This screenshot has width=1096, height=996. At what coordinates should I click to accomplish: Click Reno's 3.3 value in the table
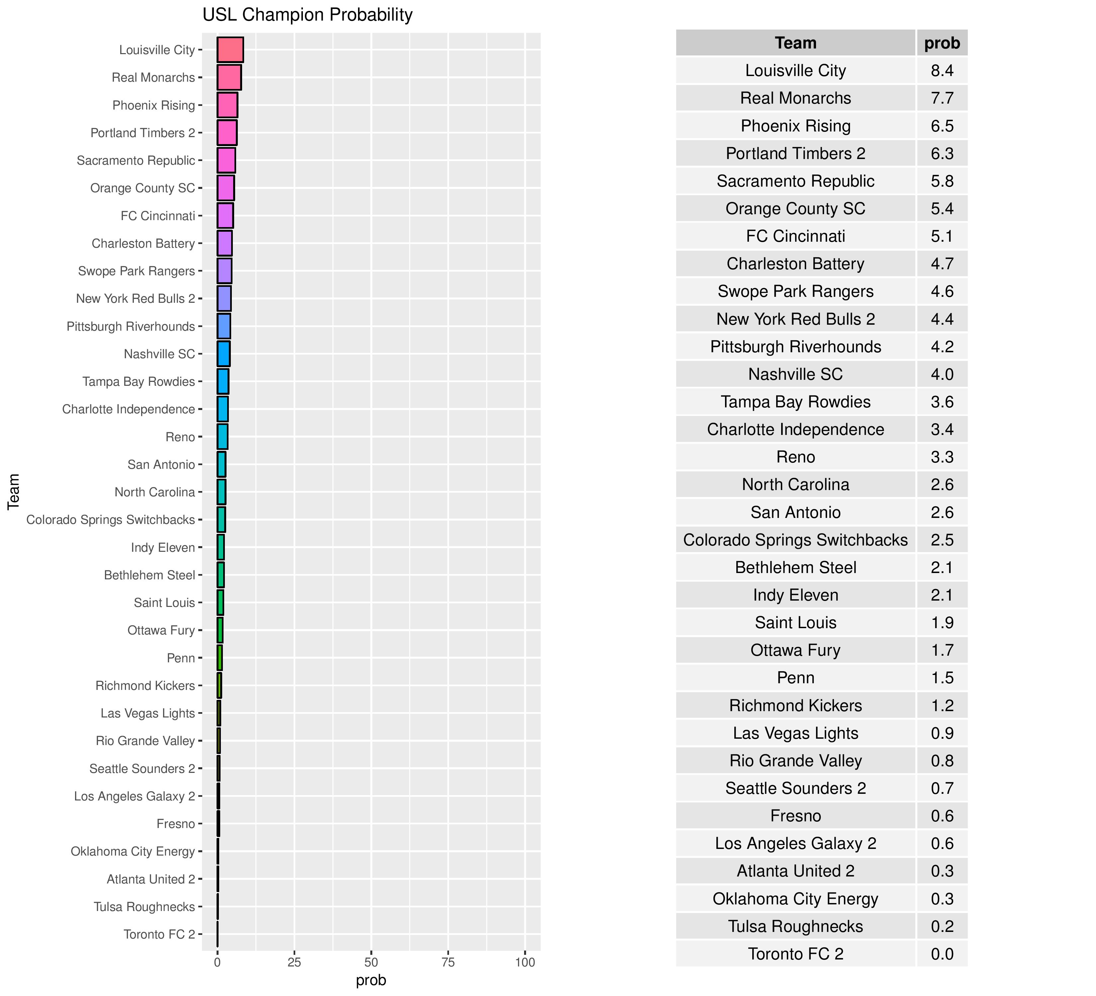click(x=942, y=457)
